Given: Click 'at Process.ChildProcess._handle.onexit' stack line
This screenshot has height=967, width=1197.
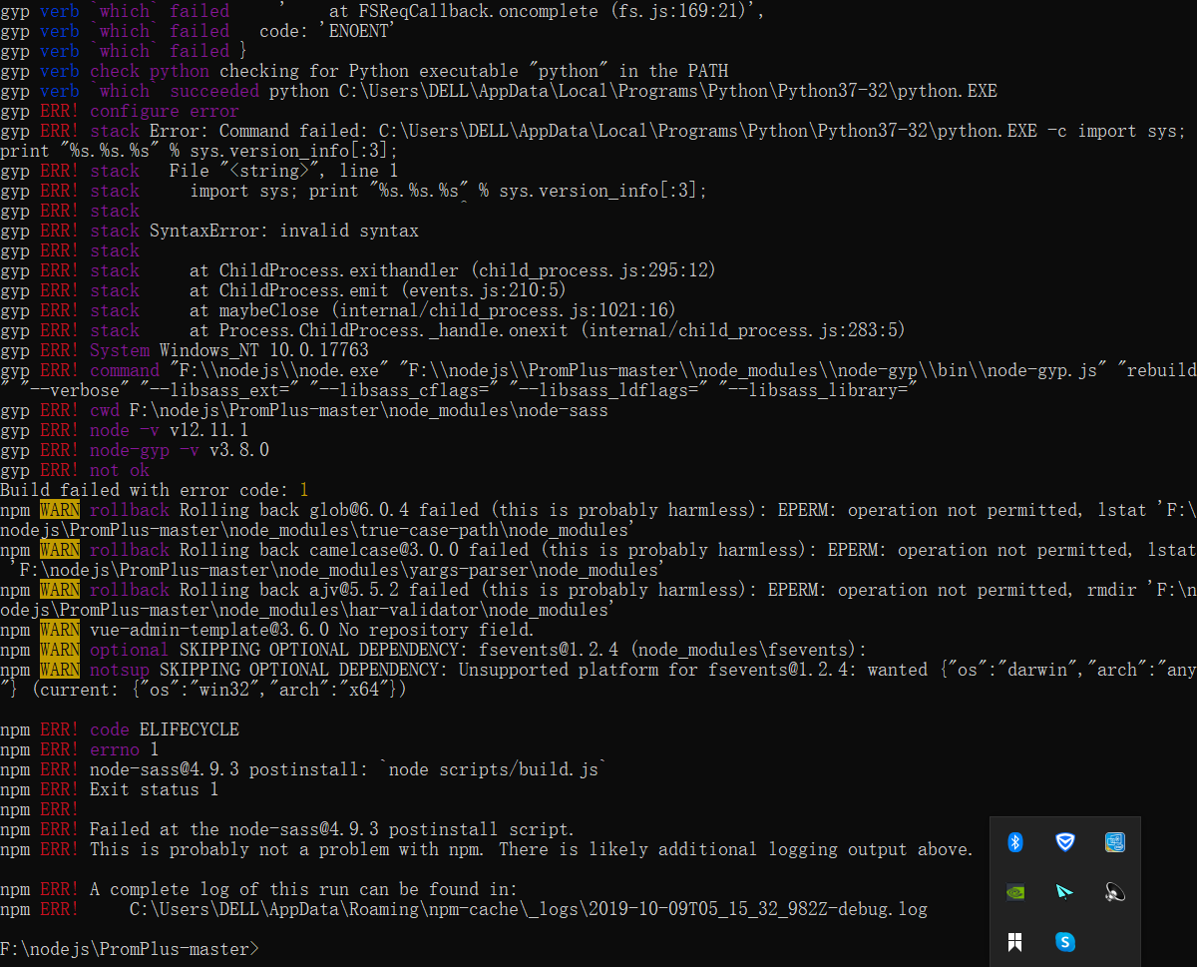Looking at the screenshot, I should (548, 330).
